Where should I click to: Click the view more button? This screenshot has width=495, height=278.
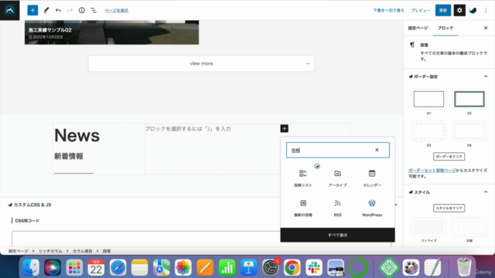tap(201, 63)
